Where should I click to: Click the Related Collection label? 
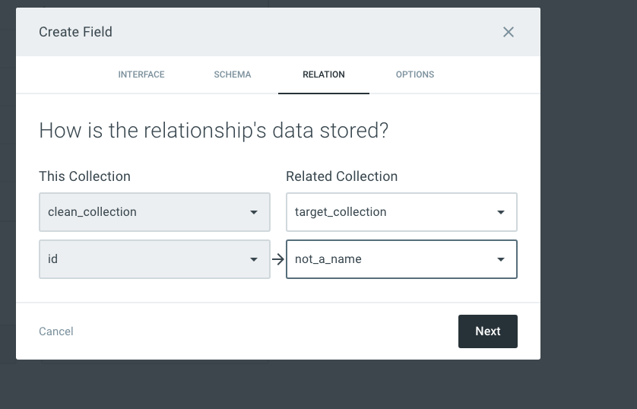pos(341,176)
